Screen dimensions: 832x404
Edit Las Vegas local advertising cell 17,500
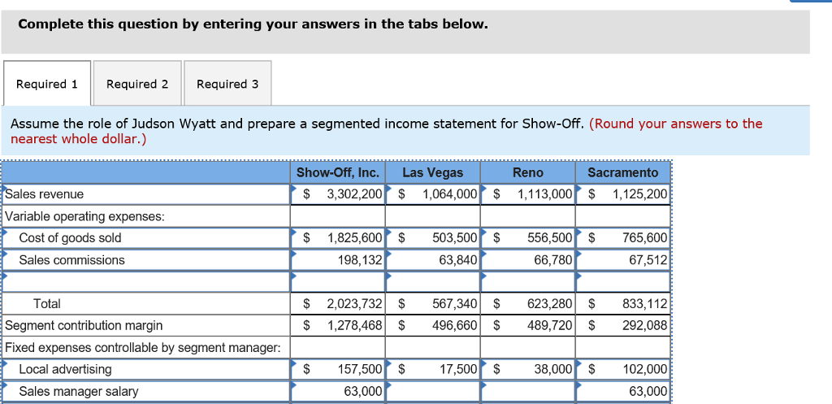(x=433, y=369)
